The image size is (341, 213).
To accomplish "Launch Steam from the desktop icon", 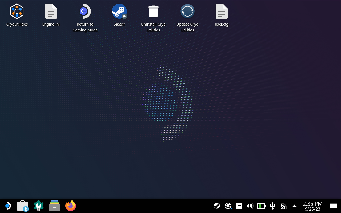I will coord(119,11).
